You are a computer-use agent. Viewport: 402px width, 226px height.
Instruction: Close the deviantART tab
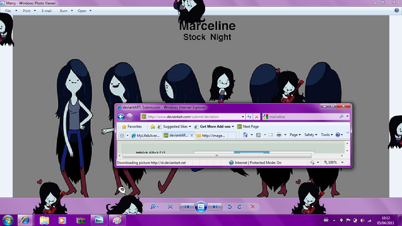coord(192,135)
